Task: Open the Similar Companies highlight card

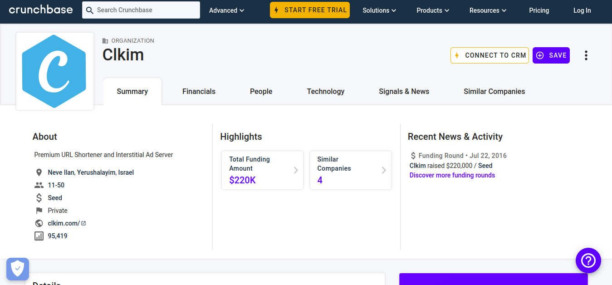Action: click(350, 170)
